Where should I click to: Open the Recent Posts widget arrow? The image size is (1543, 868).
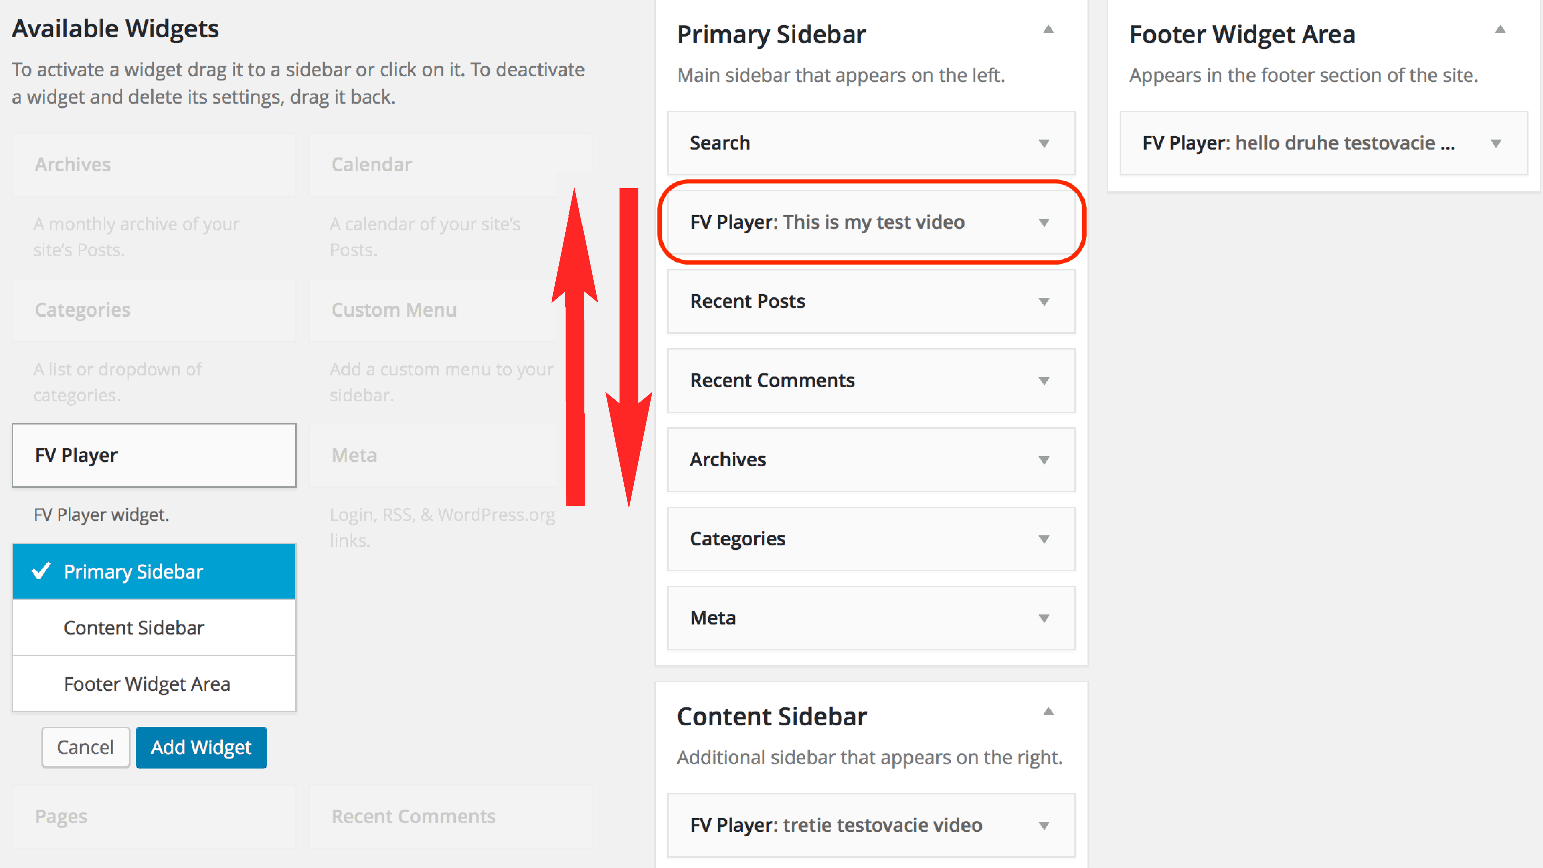(x=1043, y=301)
